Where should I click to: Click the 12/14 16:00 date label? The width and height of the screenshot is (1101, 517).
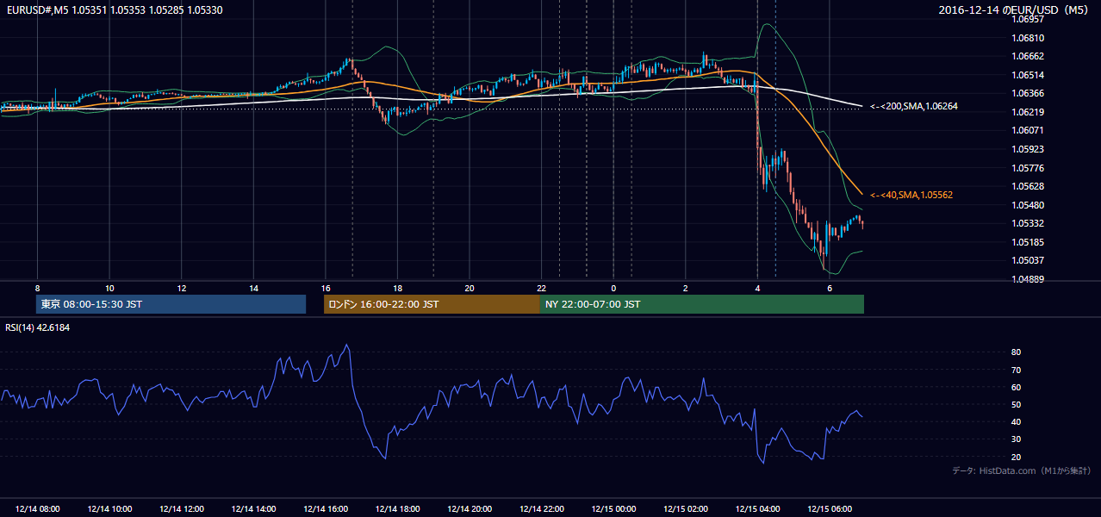pos(326,509)
